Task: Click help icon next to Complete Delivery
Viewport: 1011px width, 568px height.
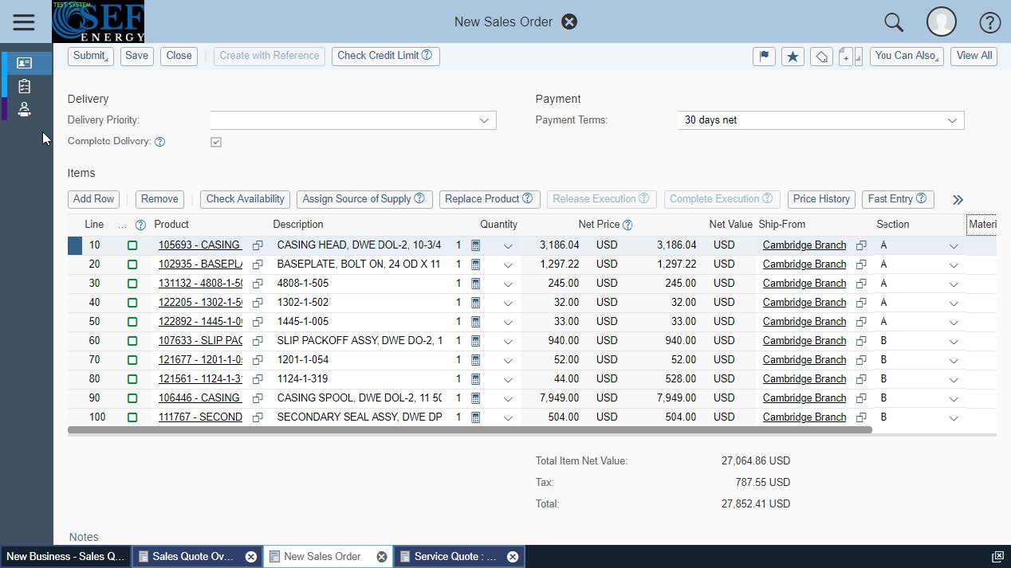Action: (x=159, y=142)
